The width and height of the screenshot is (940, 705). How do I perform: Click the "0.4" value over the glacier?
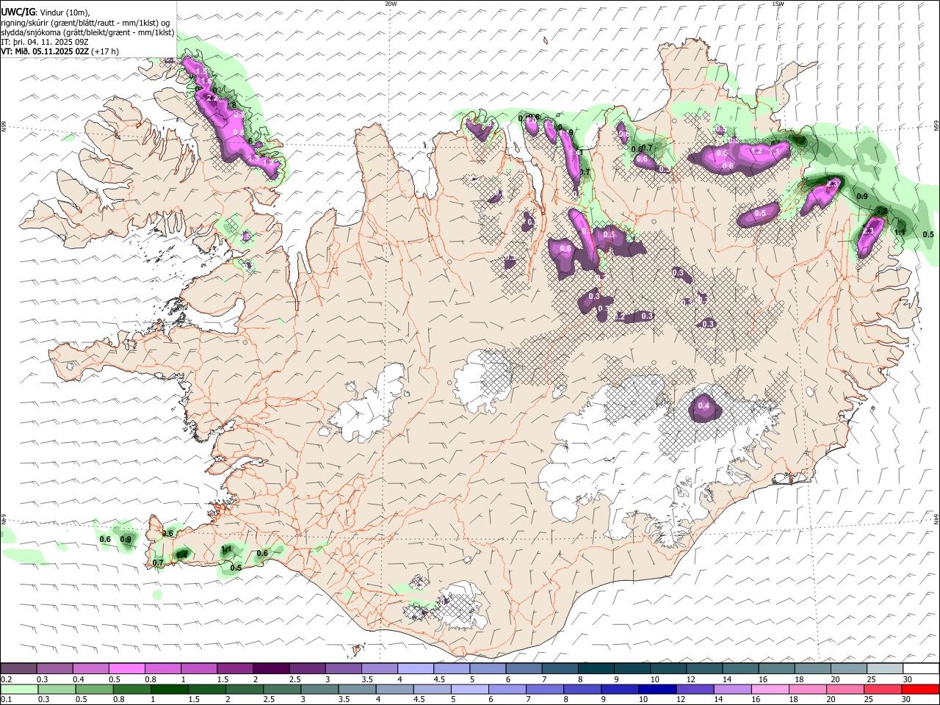point(704,405)
